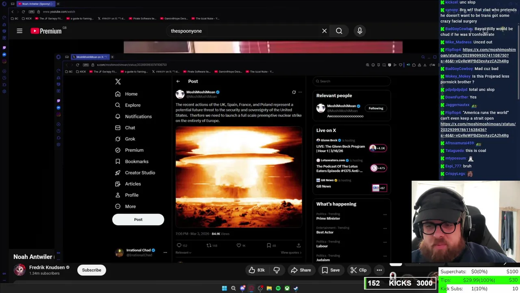Screen dimensions: 520x293
Task: Click the white Post button
Action: (138, 219)
